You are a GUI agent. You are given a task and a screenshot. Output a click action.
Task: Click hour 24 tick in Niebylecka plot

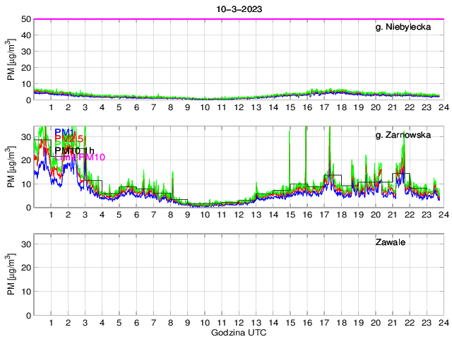[x=442, y=107]
